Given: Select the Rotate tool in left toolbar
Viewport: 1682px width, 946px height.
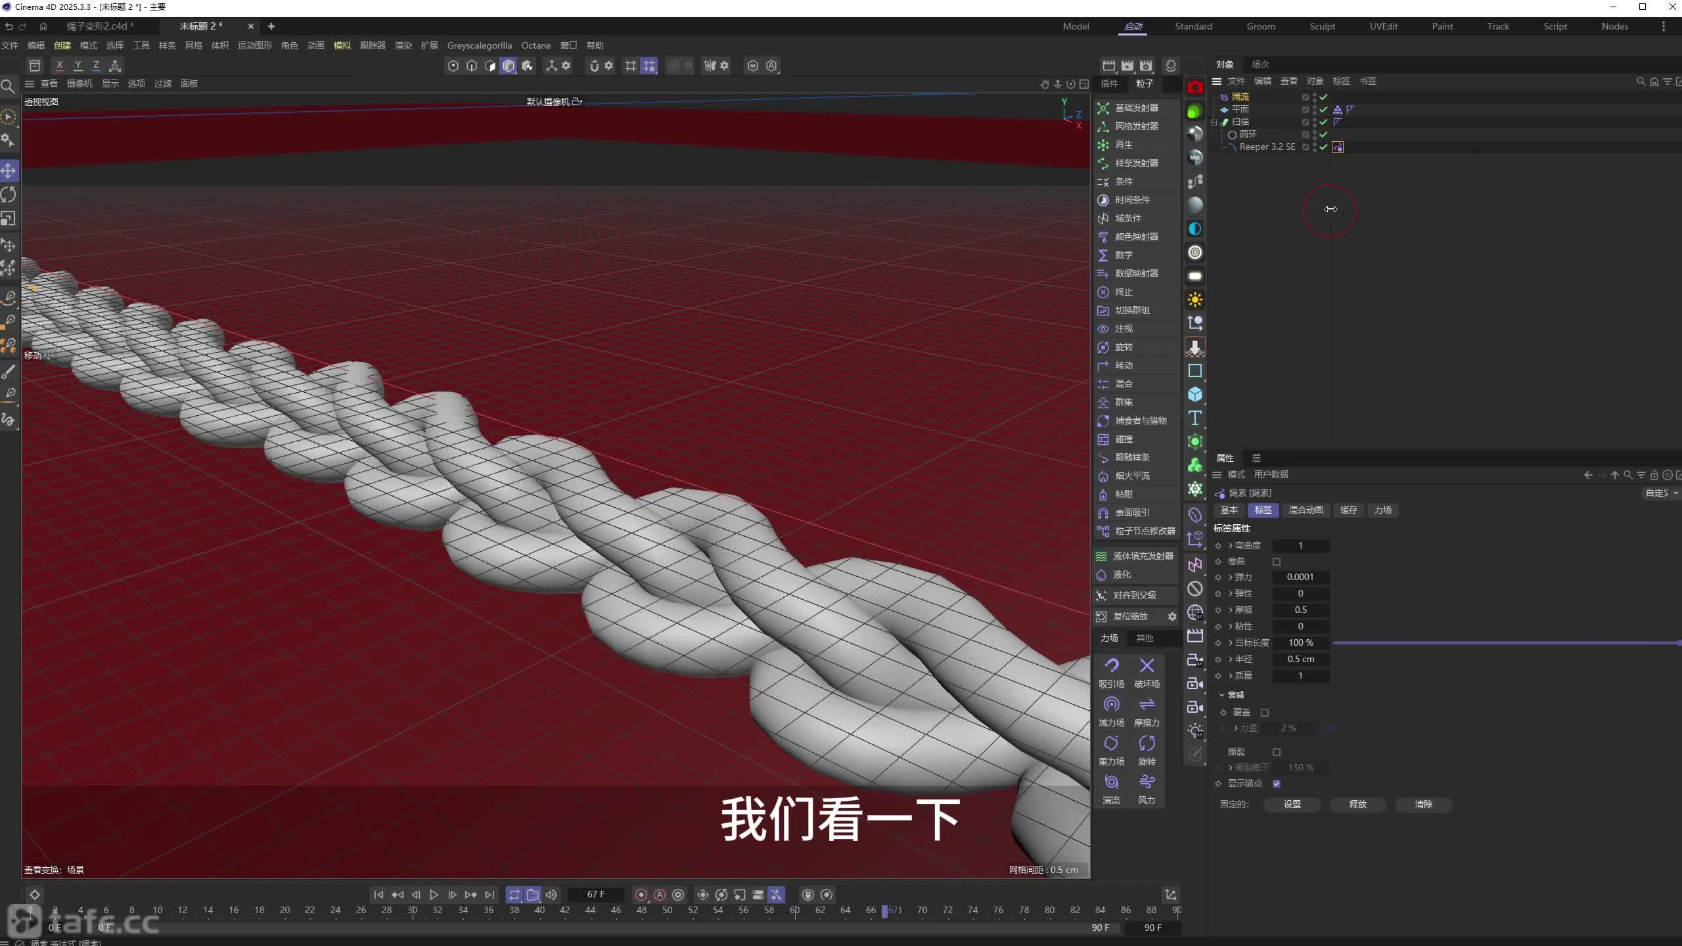Looking at the screenshot, I should [x=9, y=194].
